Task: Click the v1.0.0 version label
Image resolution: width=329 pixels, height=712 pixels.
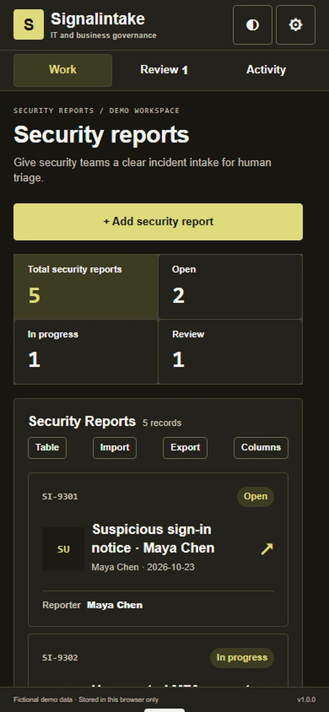Action: (306, 700)
